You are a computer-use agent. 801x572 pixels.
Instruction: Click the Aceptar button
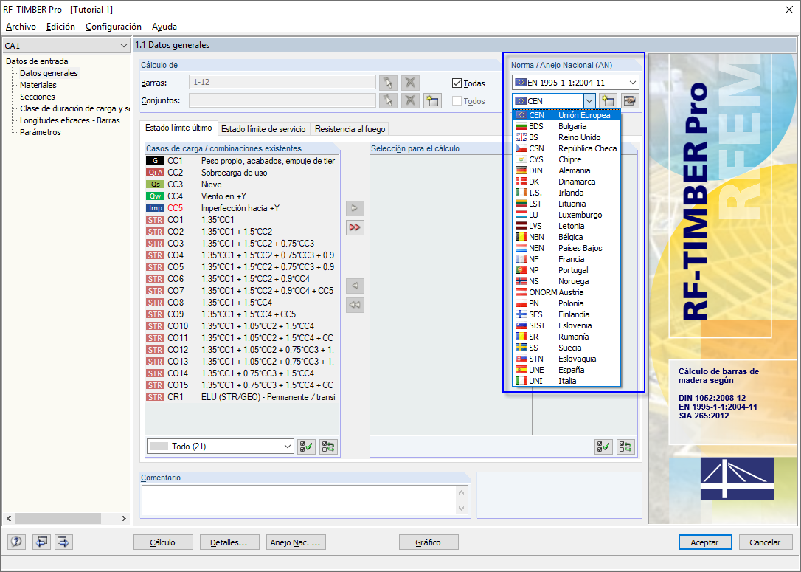[705, 542]
